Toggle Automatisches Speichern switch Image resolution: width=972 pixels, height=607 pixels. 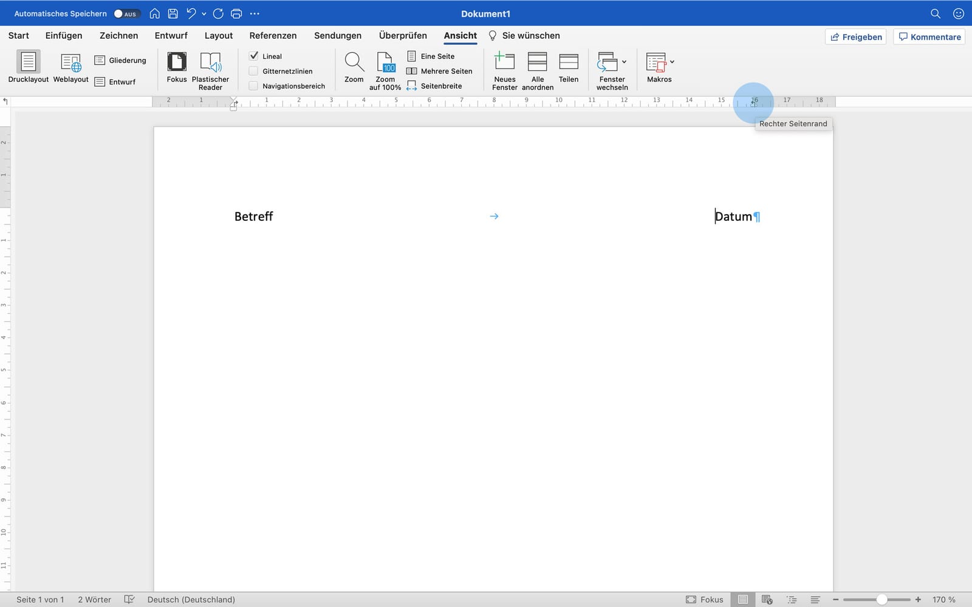127,13
